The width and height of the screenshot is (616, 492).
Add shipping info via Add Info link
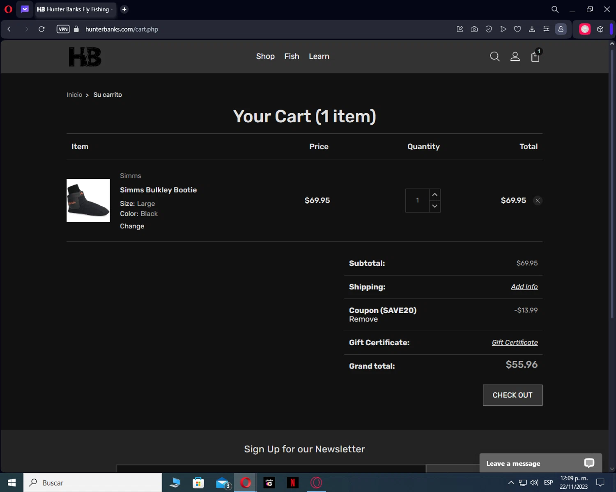(524, 287)
